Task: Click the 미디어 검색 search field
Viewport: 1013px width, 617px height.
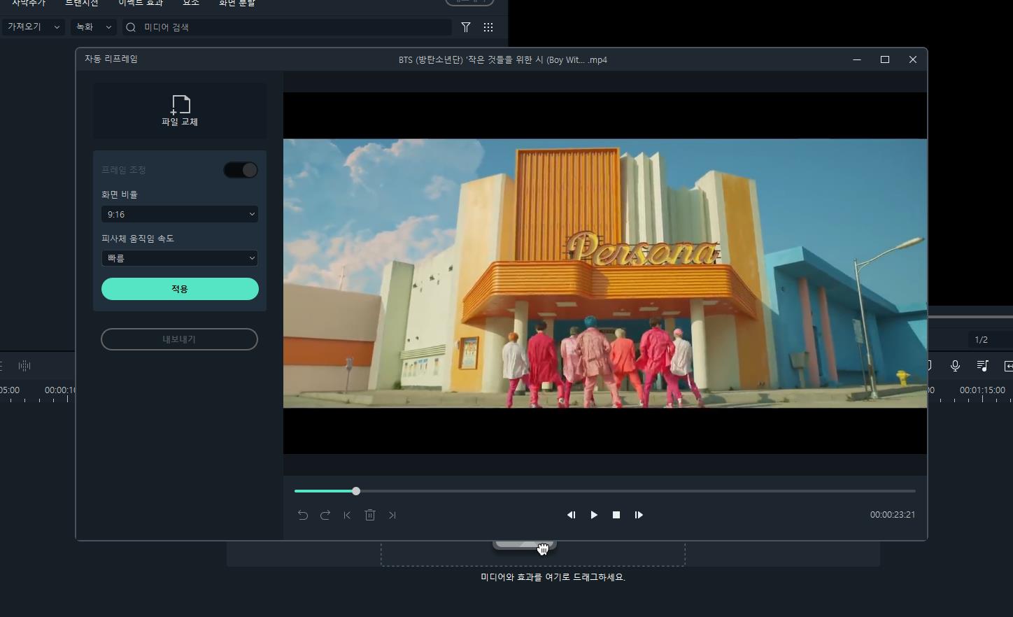Action: click(x=287, y=27)
